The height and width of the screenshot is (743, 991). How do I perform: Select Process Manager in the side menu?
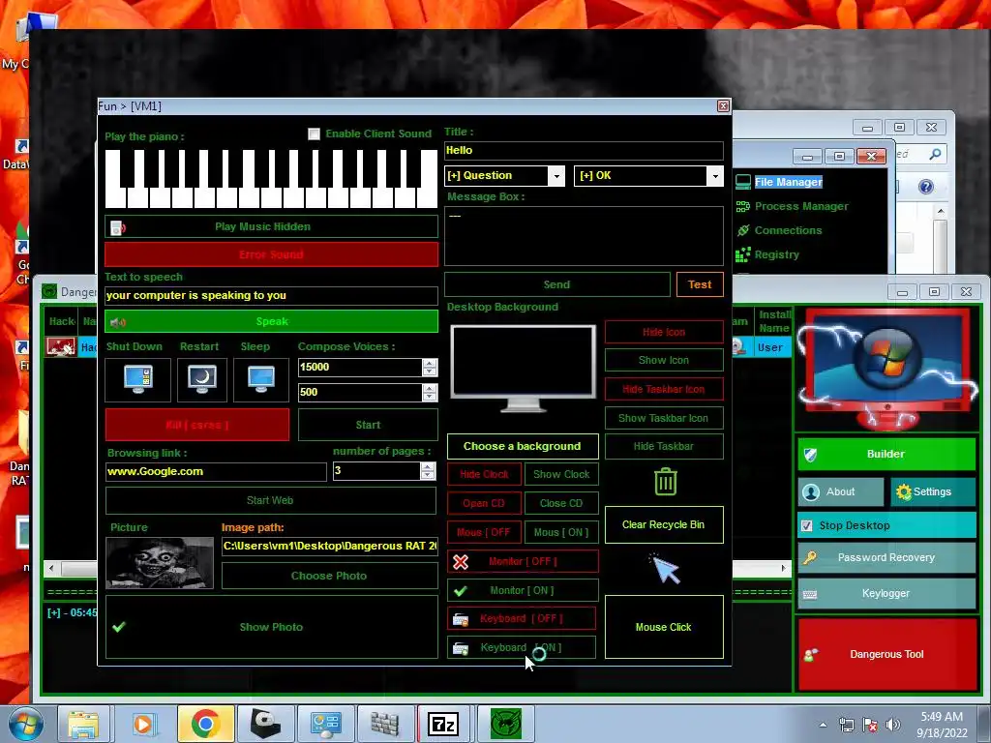point(801,207)
